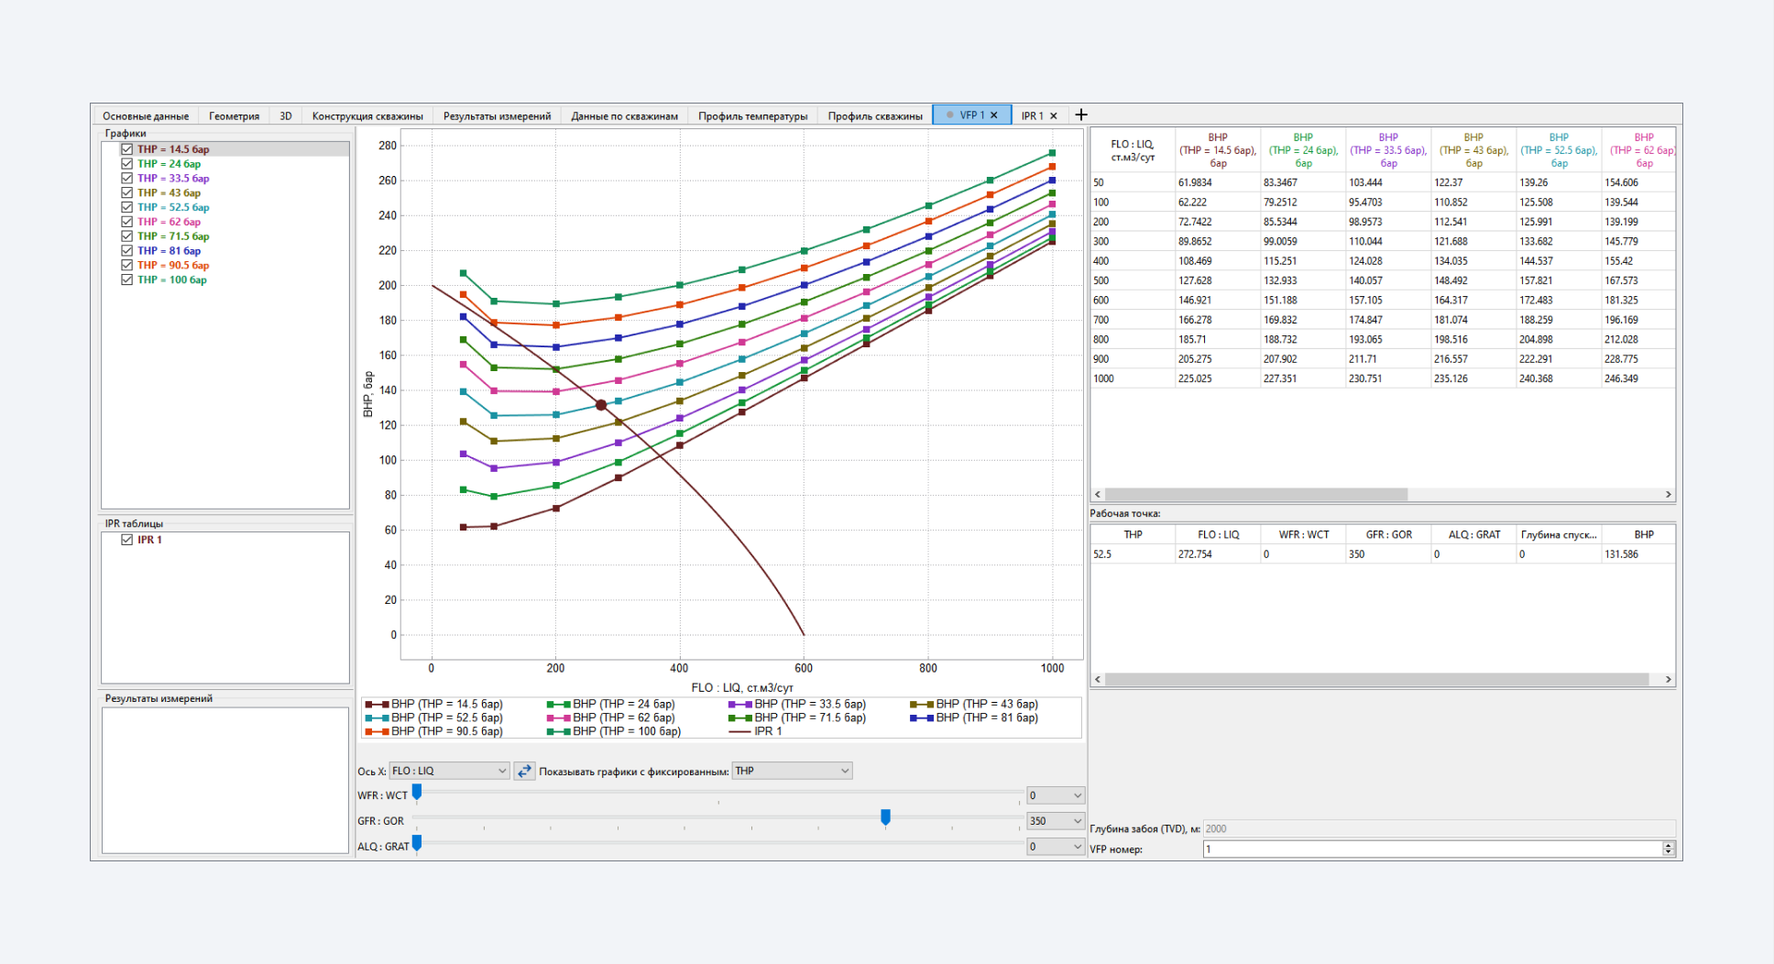Open Профиль скважины tab
Image resolution: width=1774 pixels, height=964 pixels.
875,115
